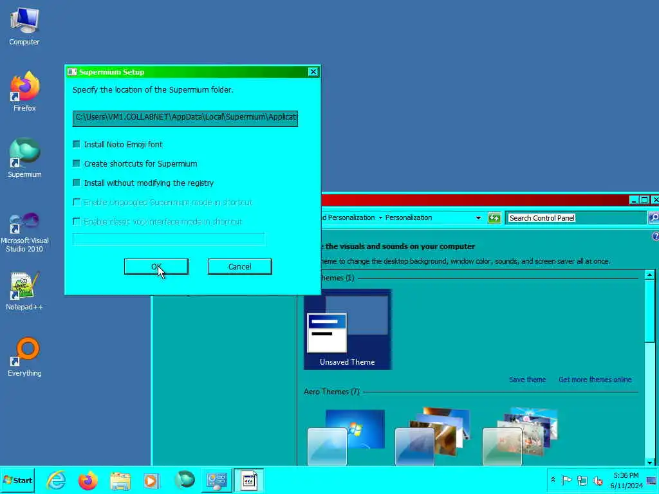
Task: Click Enable Ungoogled Supermium mode checkbox
Action: (x=77, y=202)
